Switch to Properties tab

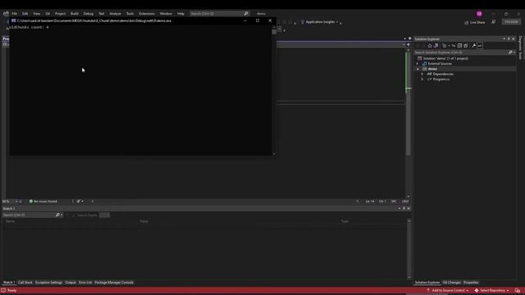[x=471, y=283]
